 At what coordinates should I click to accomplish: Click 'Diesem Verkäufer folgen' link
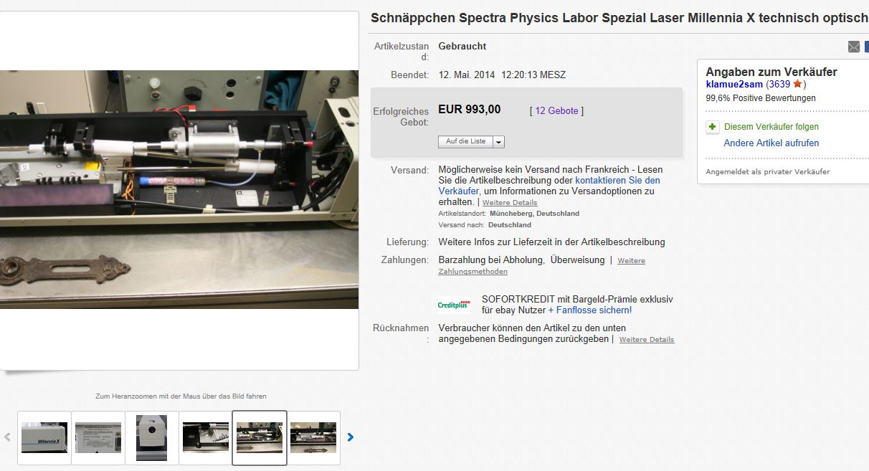(x=771, y=127)
